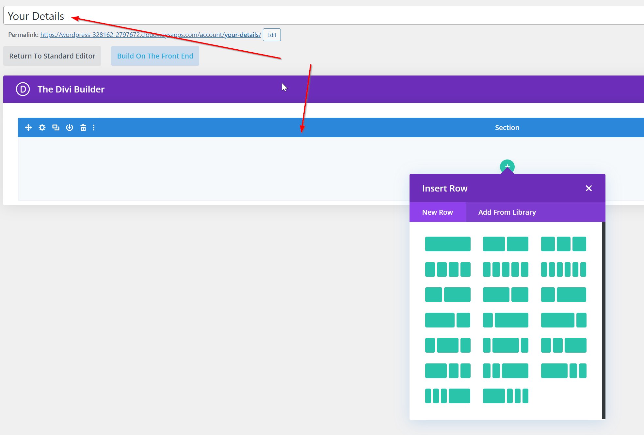Choose the three equal columns layout
This screenshot has width=644, height=435.
point(563,244)
